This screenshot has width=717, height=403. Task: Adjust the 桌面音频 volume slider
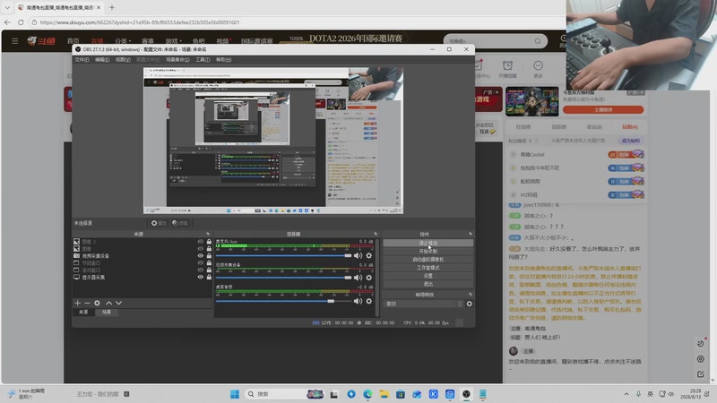pyautogui.click(x=283, y=301)
